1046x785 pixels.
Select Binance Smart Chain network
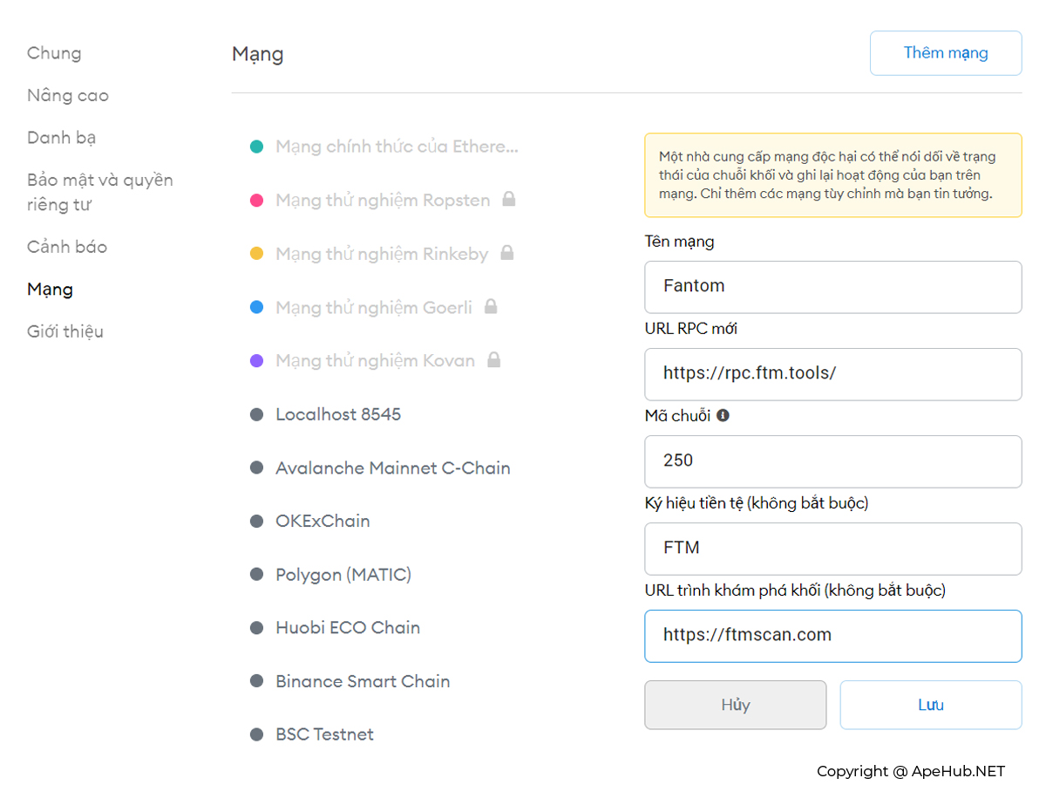coord(363,681)
